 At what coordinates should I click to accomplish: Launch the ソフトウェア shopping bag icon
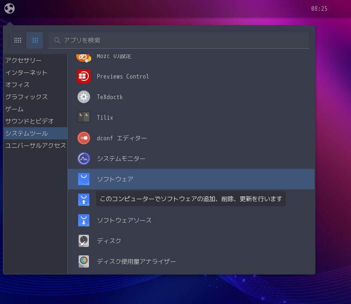click(84, 179)
